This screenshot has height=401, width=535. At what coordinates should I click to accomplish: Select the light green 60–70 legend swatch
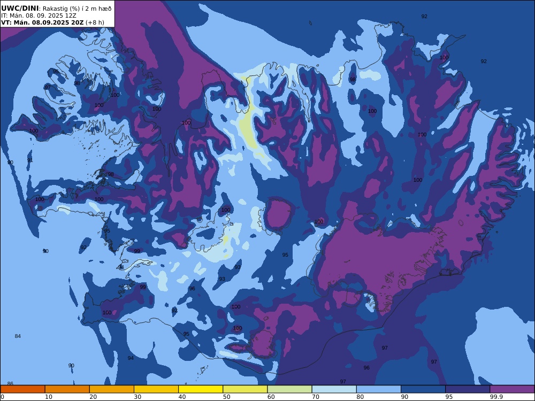[289, 389]
